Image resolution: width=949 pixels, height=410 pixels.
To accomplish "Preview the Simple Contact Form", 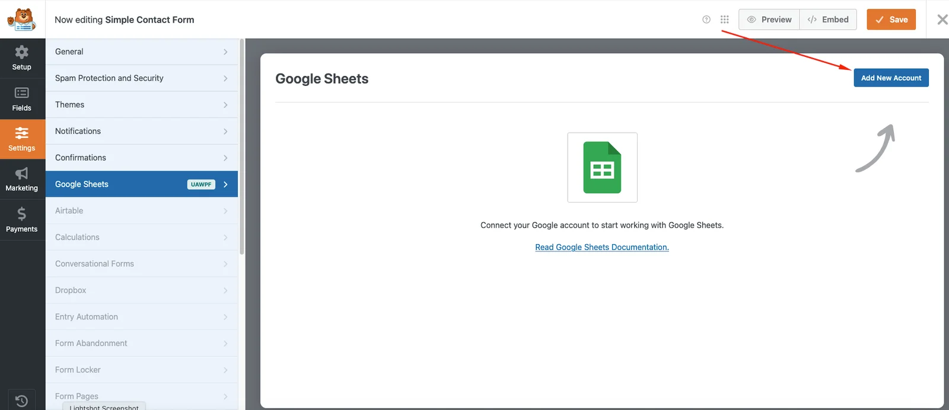I will pos(769,20).
